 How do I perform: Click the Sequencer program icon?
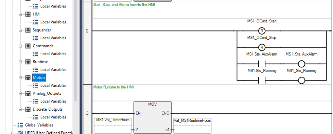pyautogui.click(x=28, y=30)
